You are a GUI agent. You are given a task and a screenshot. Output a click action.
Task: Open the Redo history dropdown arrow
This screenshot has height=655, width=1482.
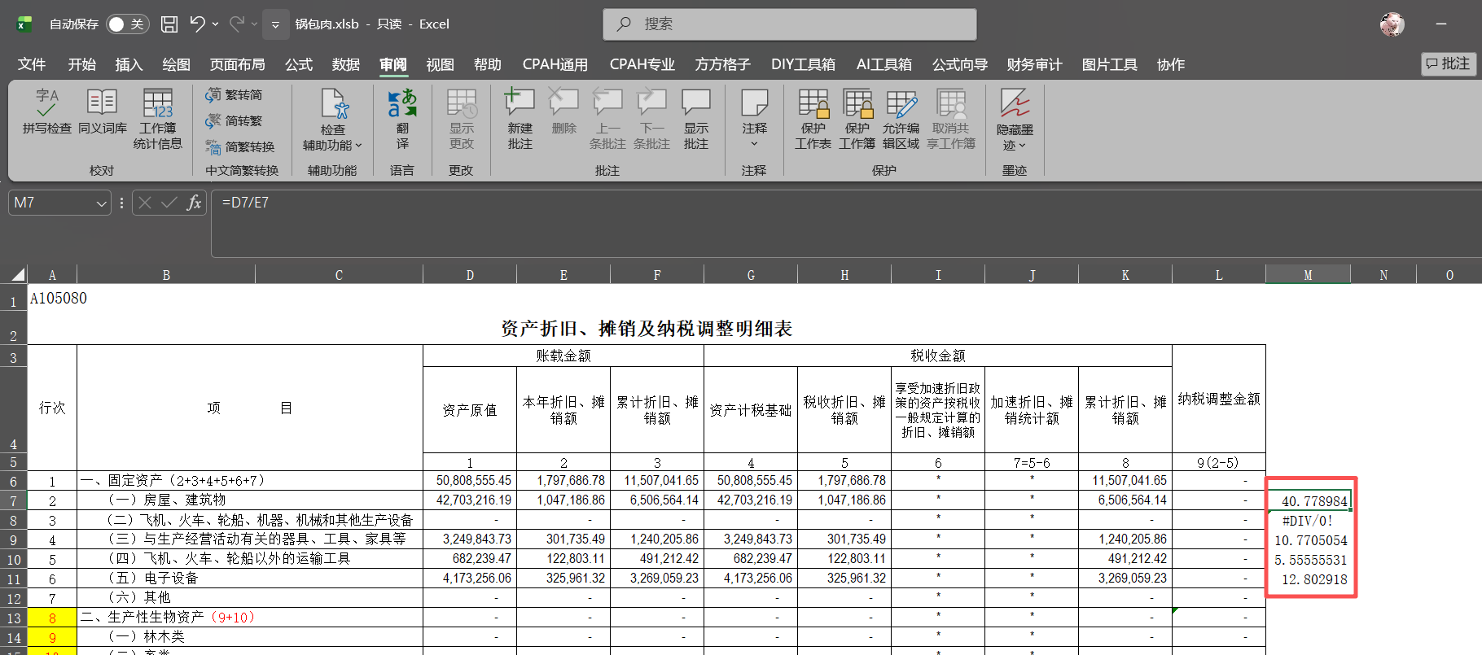255,24
